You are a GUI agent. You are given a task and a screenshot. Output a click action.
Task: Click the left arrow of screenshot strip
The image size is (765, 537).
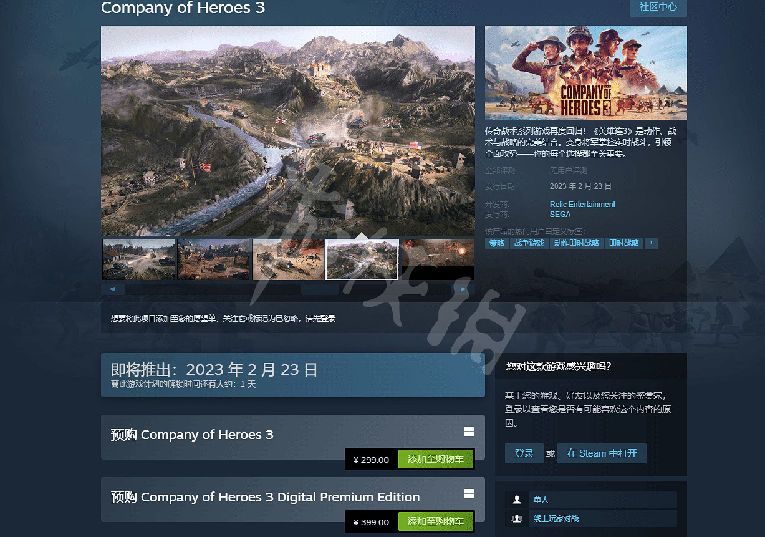click(112, 289)
